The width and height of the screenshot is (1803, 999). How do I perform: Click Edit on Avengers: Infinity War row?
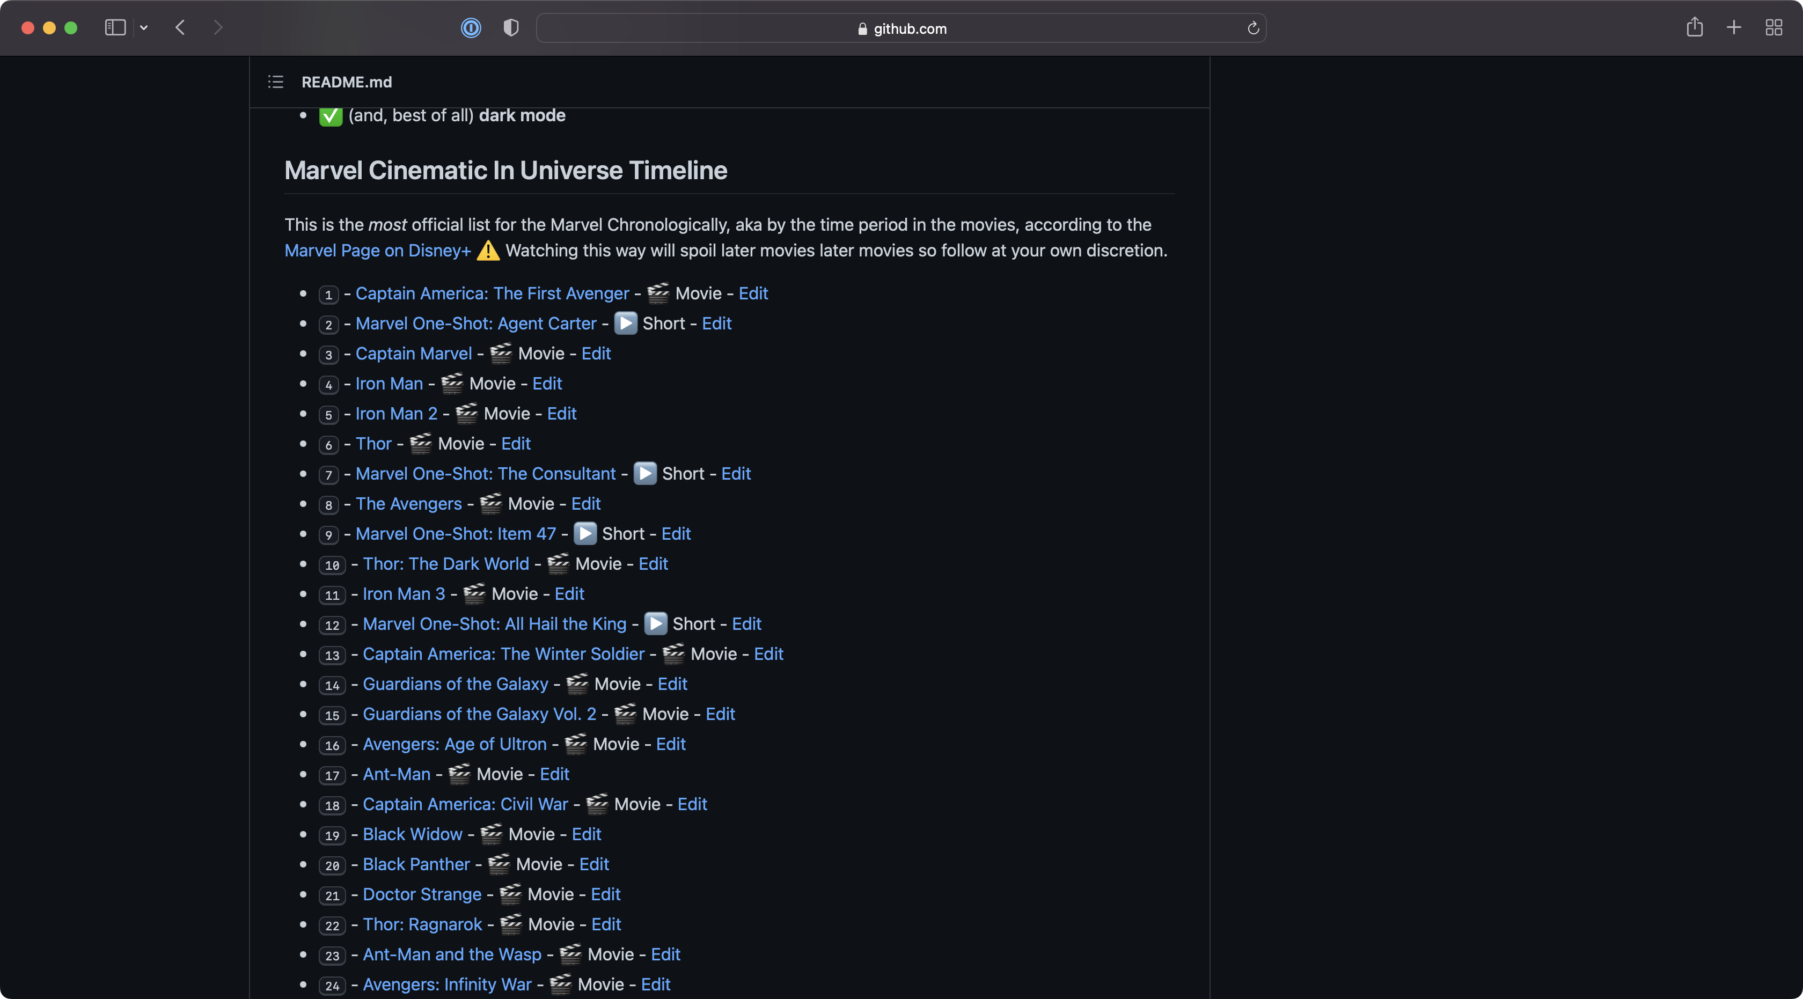click(x=656, y=986)
